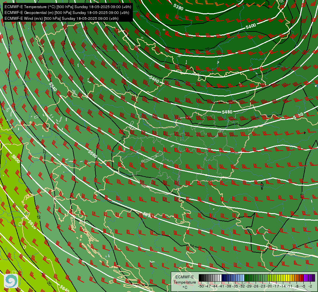Click the 5540 geopotential contour label

53,87
